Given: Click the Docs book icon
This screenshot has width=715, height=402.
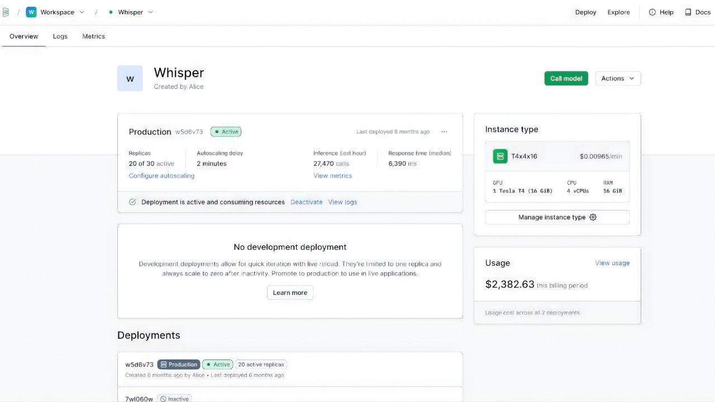Looking at the screenshot, I should coord(688,12).
